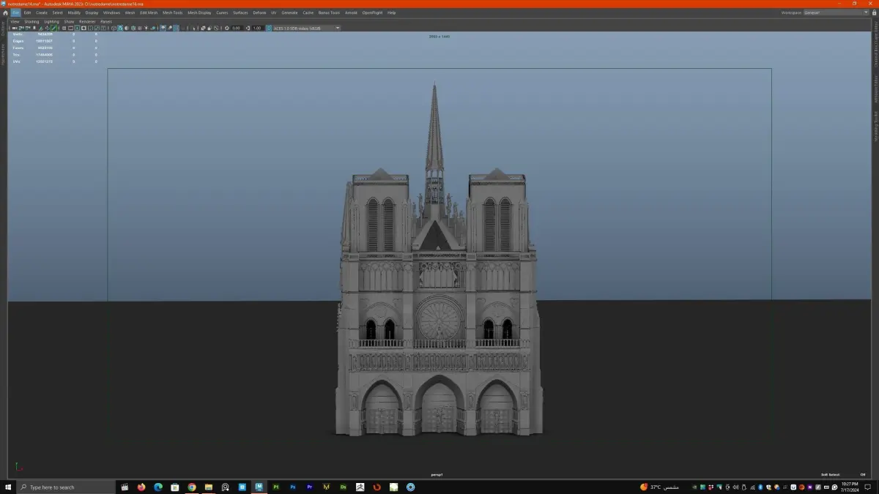Switch to the Maya taskbar icon
This screenshot has width=879, height=494.
click(259, 487)
